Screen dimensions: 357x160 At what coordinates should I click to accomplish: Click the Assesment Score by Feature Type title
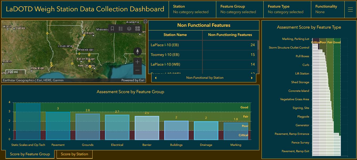click(309, 27)
